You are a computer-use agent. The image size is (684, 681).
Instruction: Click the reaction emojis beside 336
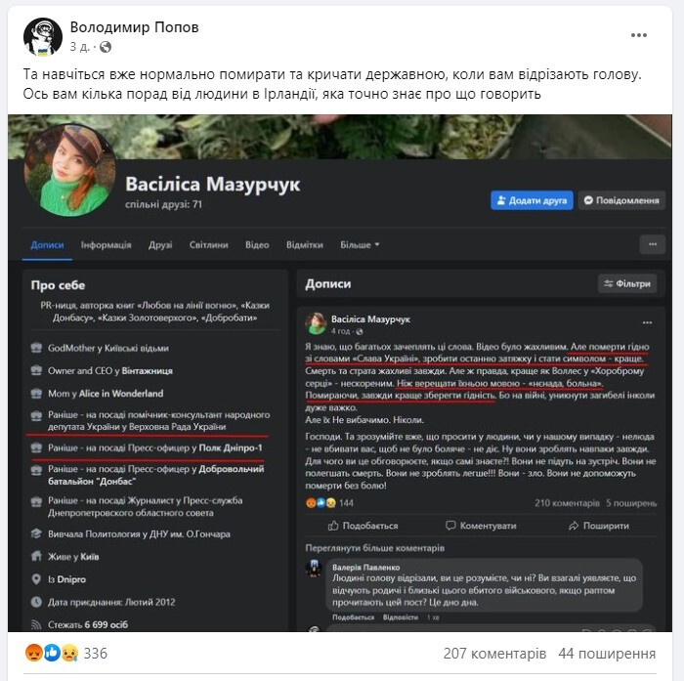pos(52,653)
